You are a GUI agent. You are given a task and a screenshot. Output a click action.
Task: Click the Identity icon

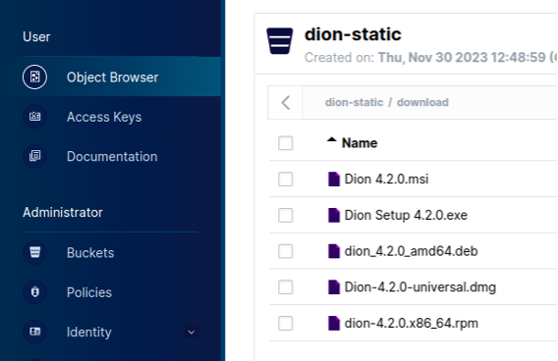34,332
